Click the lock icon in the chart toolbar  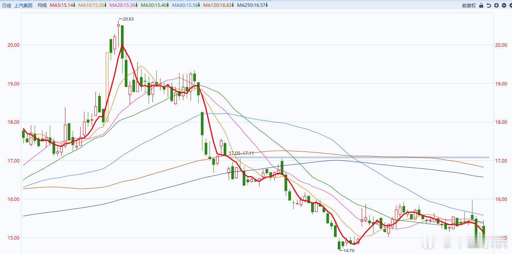click(481, 5)
